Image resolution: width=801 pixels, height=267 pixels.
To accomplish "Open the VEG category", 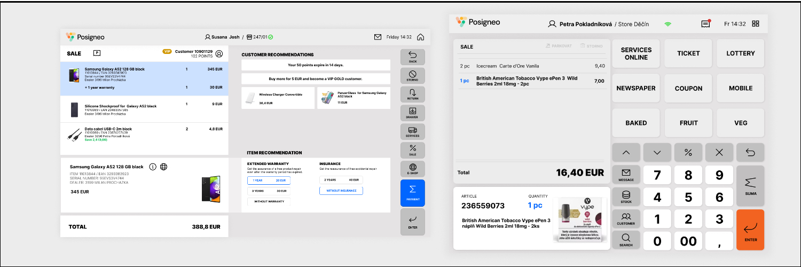I will pos(741,123).
